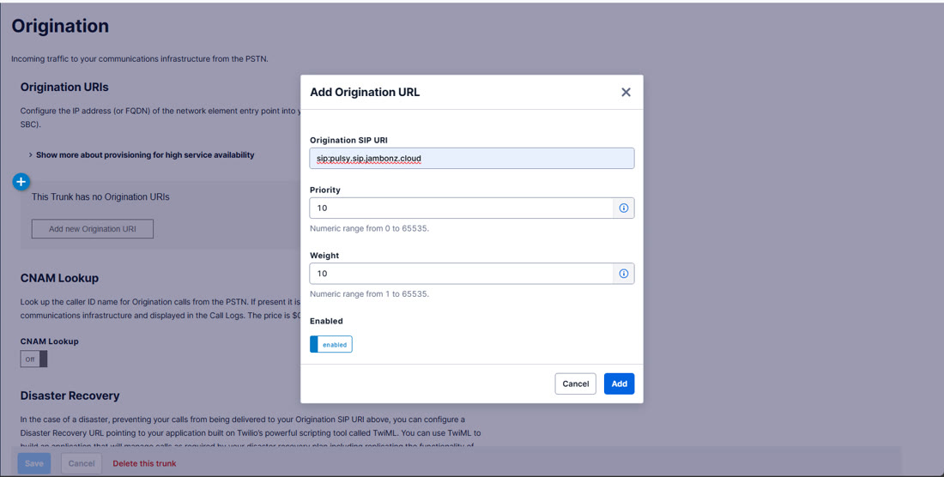Expand provisioning for high service availability

click(142, 154)
